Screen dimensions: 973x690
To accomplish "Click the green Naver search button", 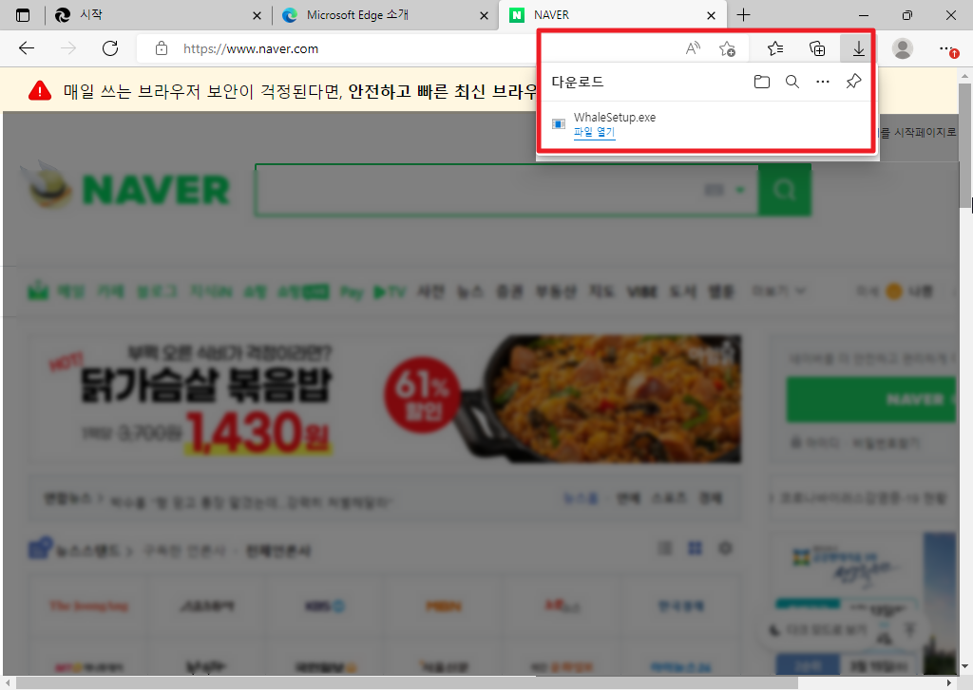I will pos(785,190).
